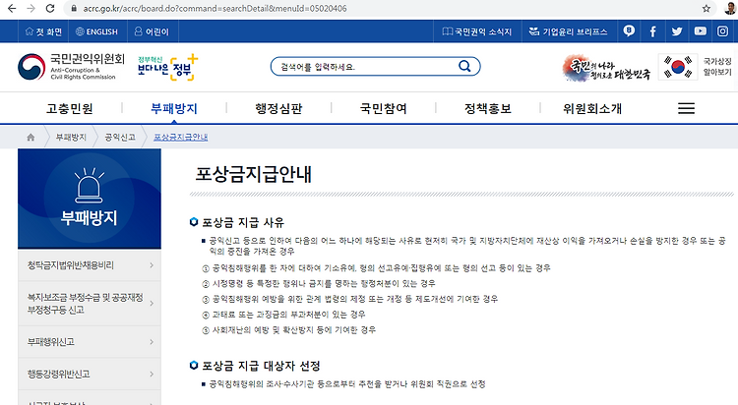Click the breadcrumb home icon
This screenshot has height=405, width=738.
tap(31, 137)
